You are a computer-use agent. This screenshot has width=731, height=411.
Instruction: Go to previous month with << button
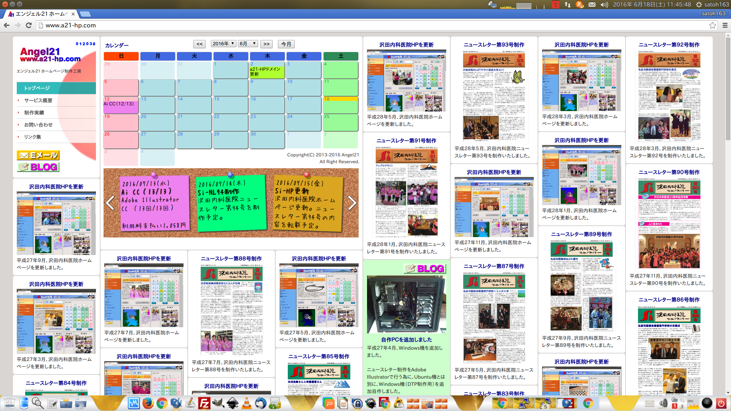coord(200,44)
